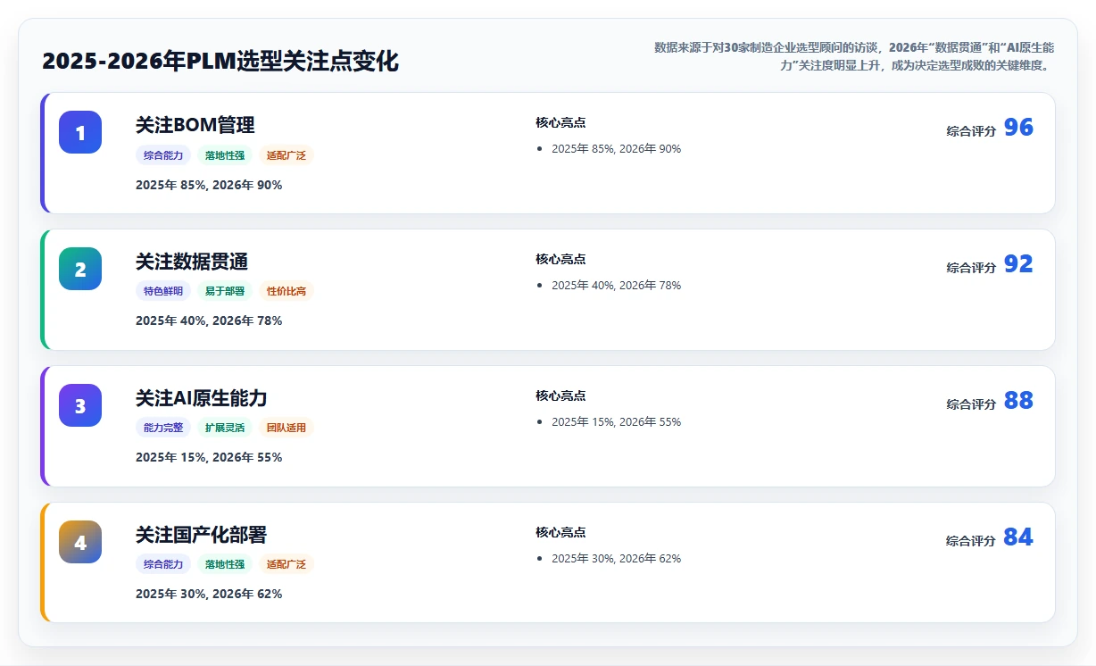
Task: Click the 落地性强 tag under 关注国产化部署
Action: [x=225, y=564]
